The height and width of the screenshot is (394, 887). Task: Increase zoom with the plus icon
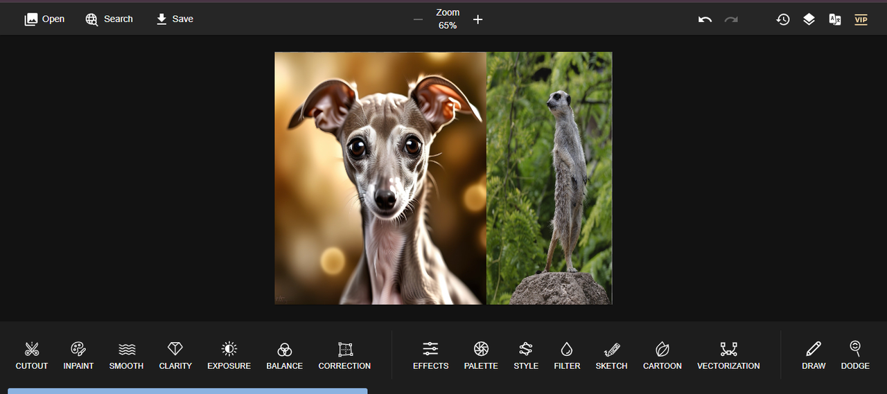pyautogui.click(x=477, y=19)
